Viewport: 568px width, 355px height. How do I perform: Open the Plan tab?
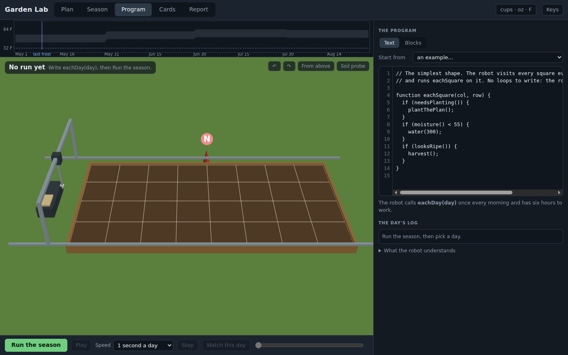(x=67, y=10)
